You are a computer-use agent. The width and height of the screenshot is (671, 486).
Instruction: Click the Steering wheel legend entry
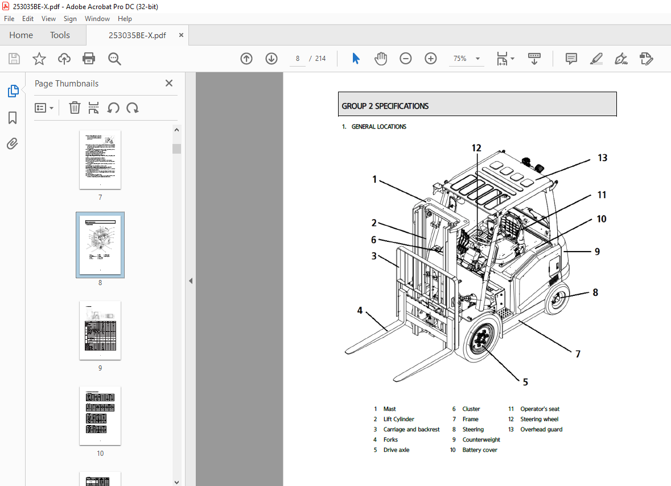click(x=539, y=419)
